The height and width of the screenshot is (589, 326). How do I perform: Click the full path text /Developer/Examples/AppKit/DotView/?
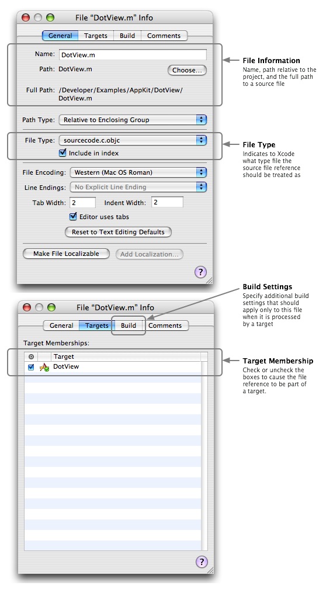[120, 90]
